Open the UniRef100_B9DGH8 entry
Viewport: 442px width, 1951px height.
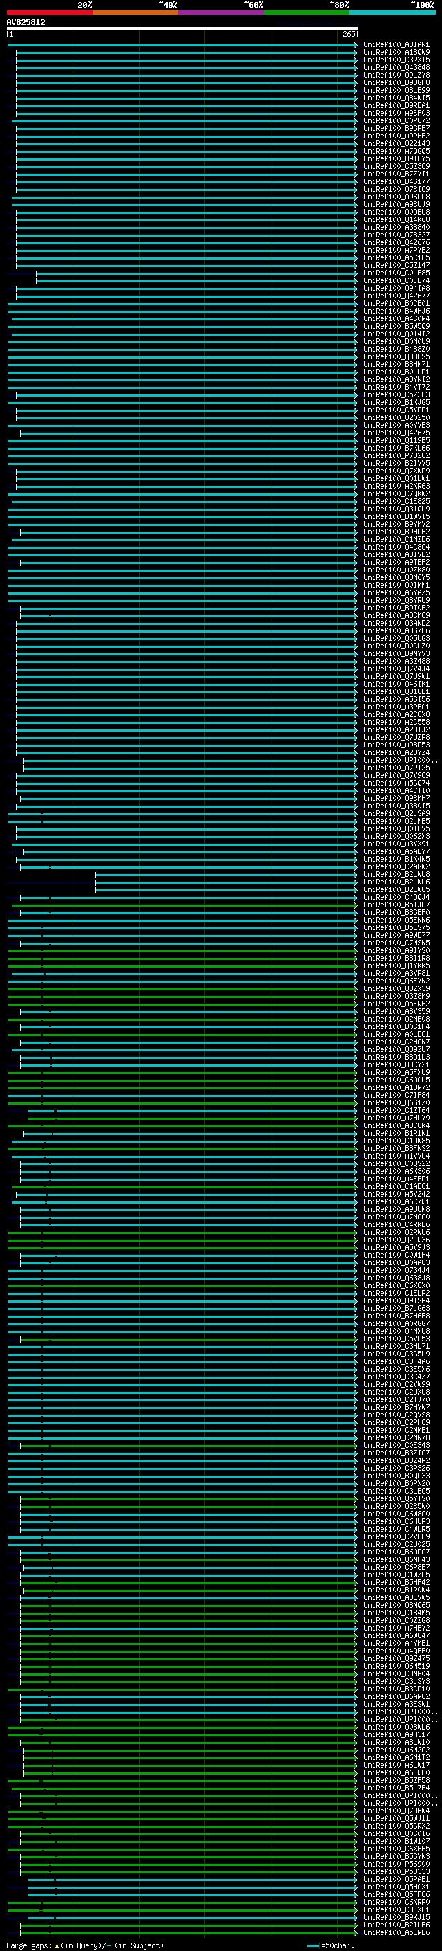[x=396, y=82]
